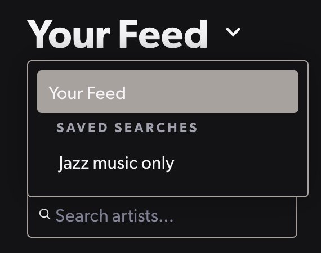Click the magnifying glass search icon
Viewport: 321px width, 253px height.
(44, 214)
